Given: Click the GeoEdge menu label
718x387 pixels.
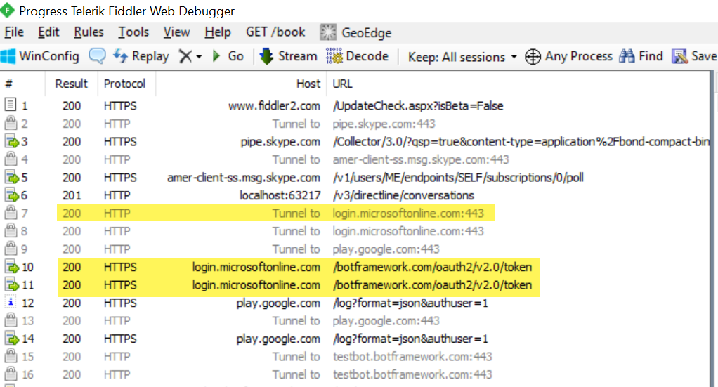Looking at the screenshot, I should point(367,33).
